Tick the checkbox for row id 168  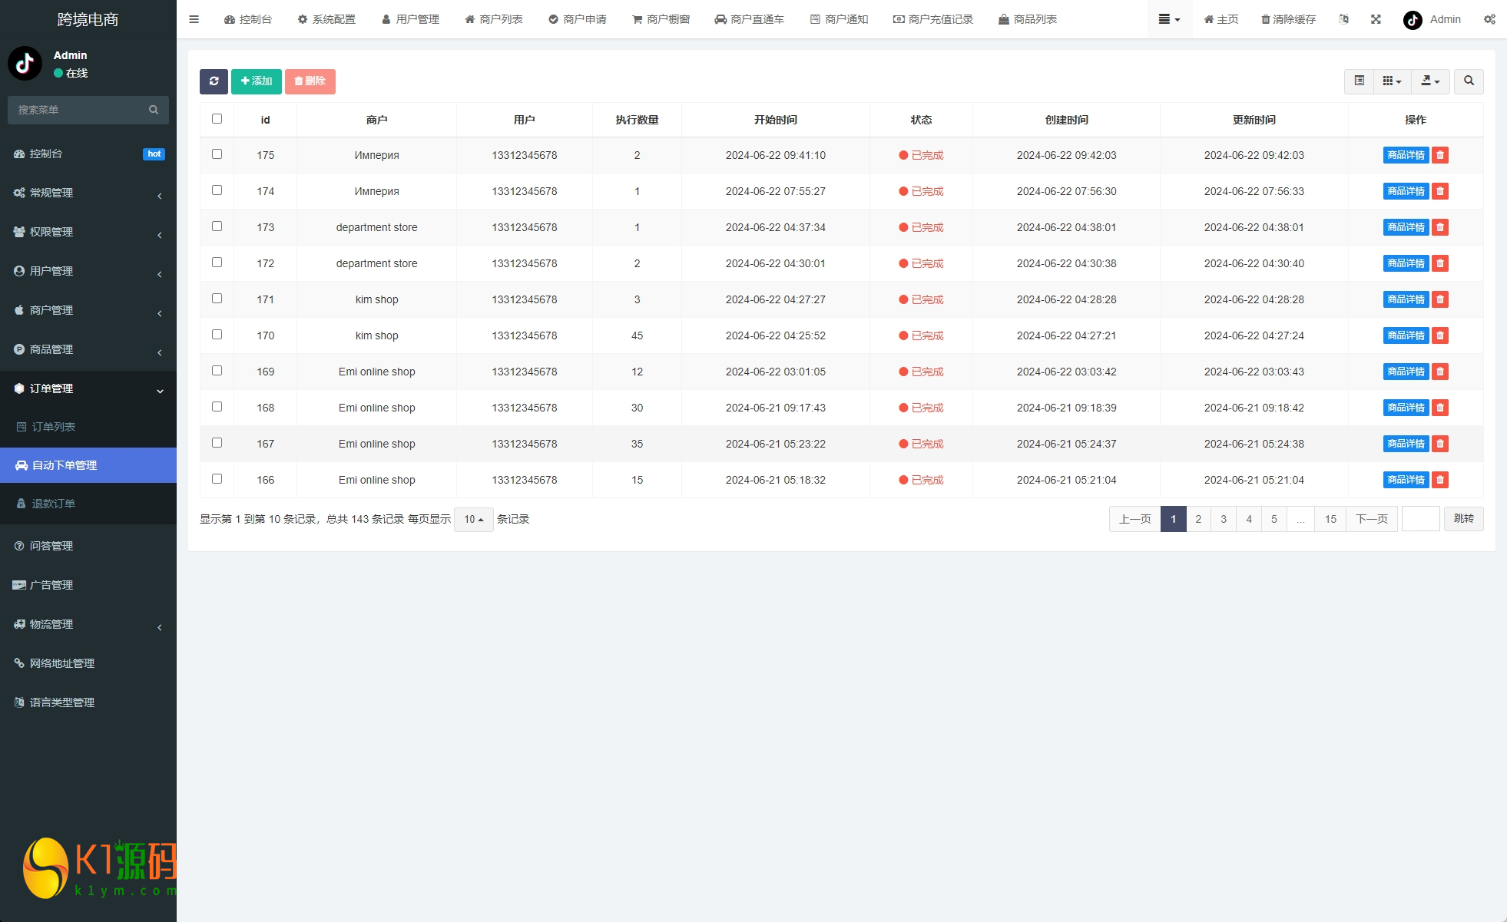pyautogui.click(x=217, y=407)
